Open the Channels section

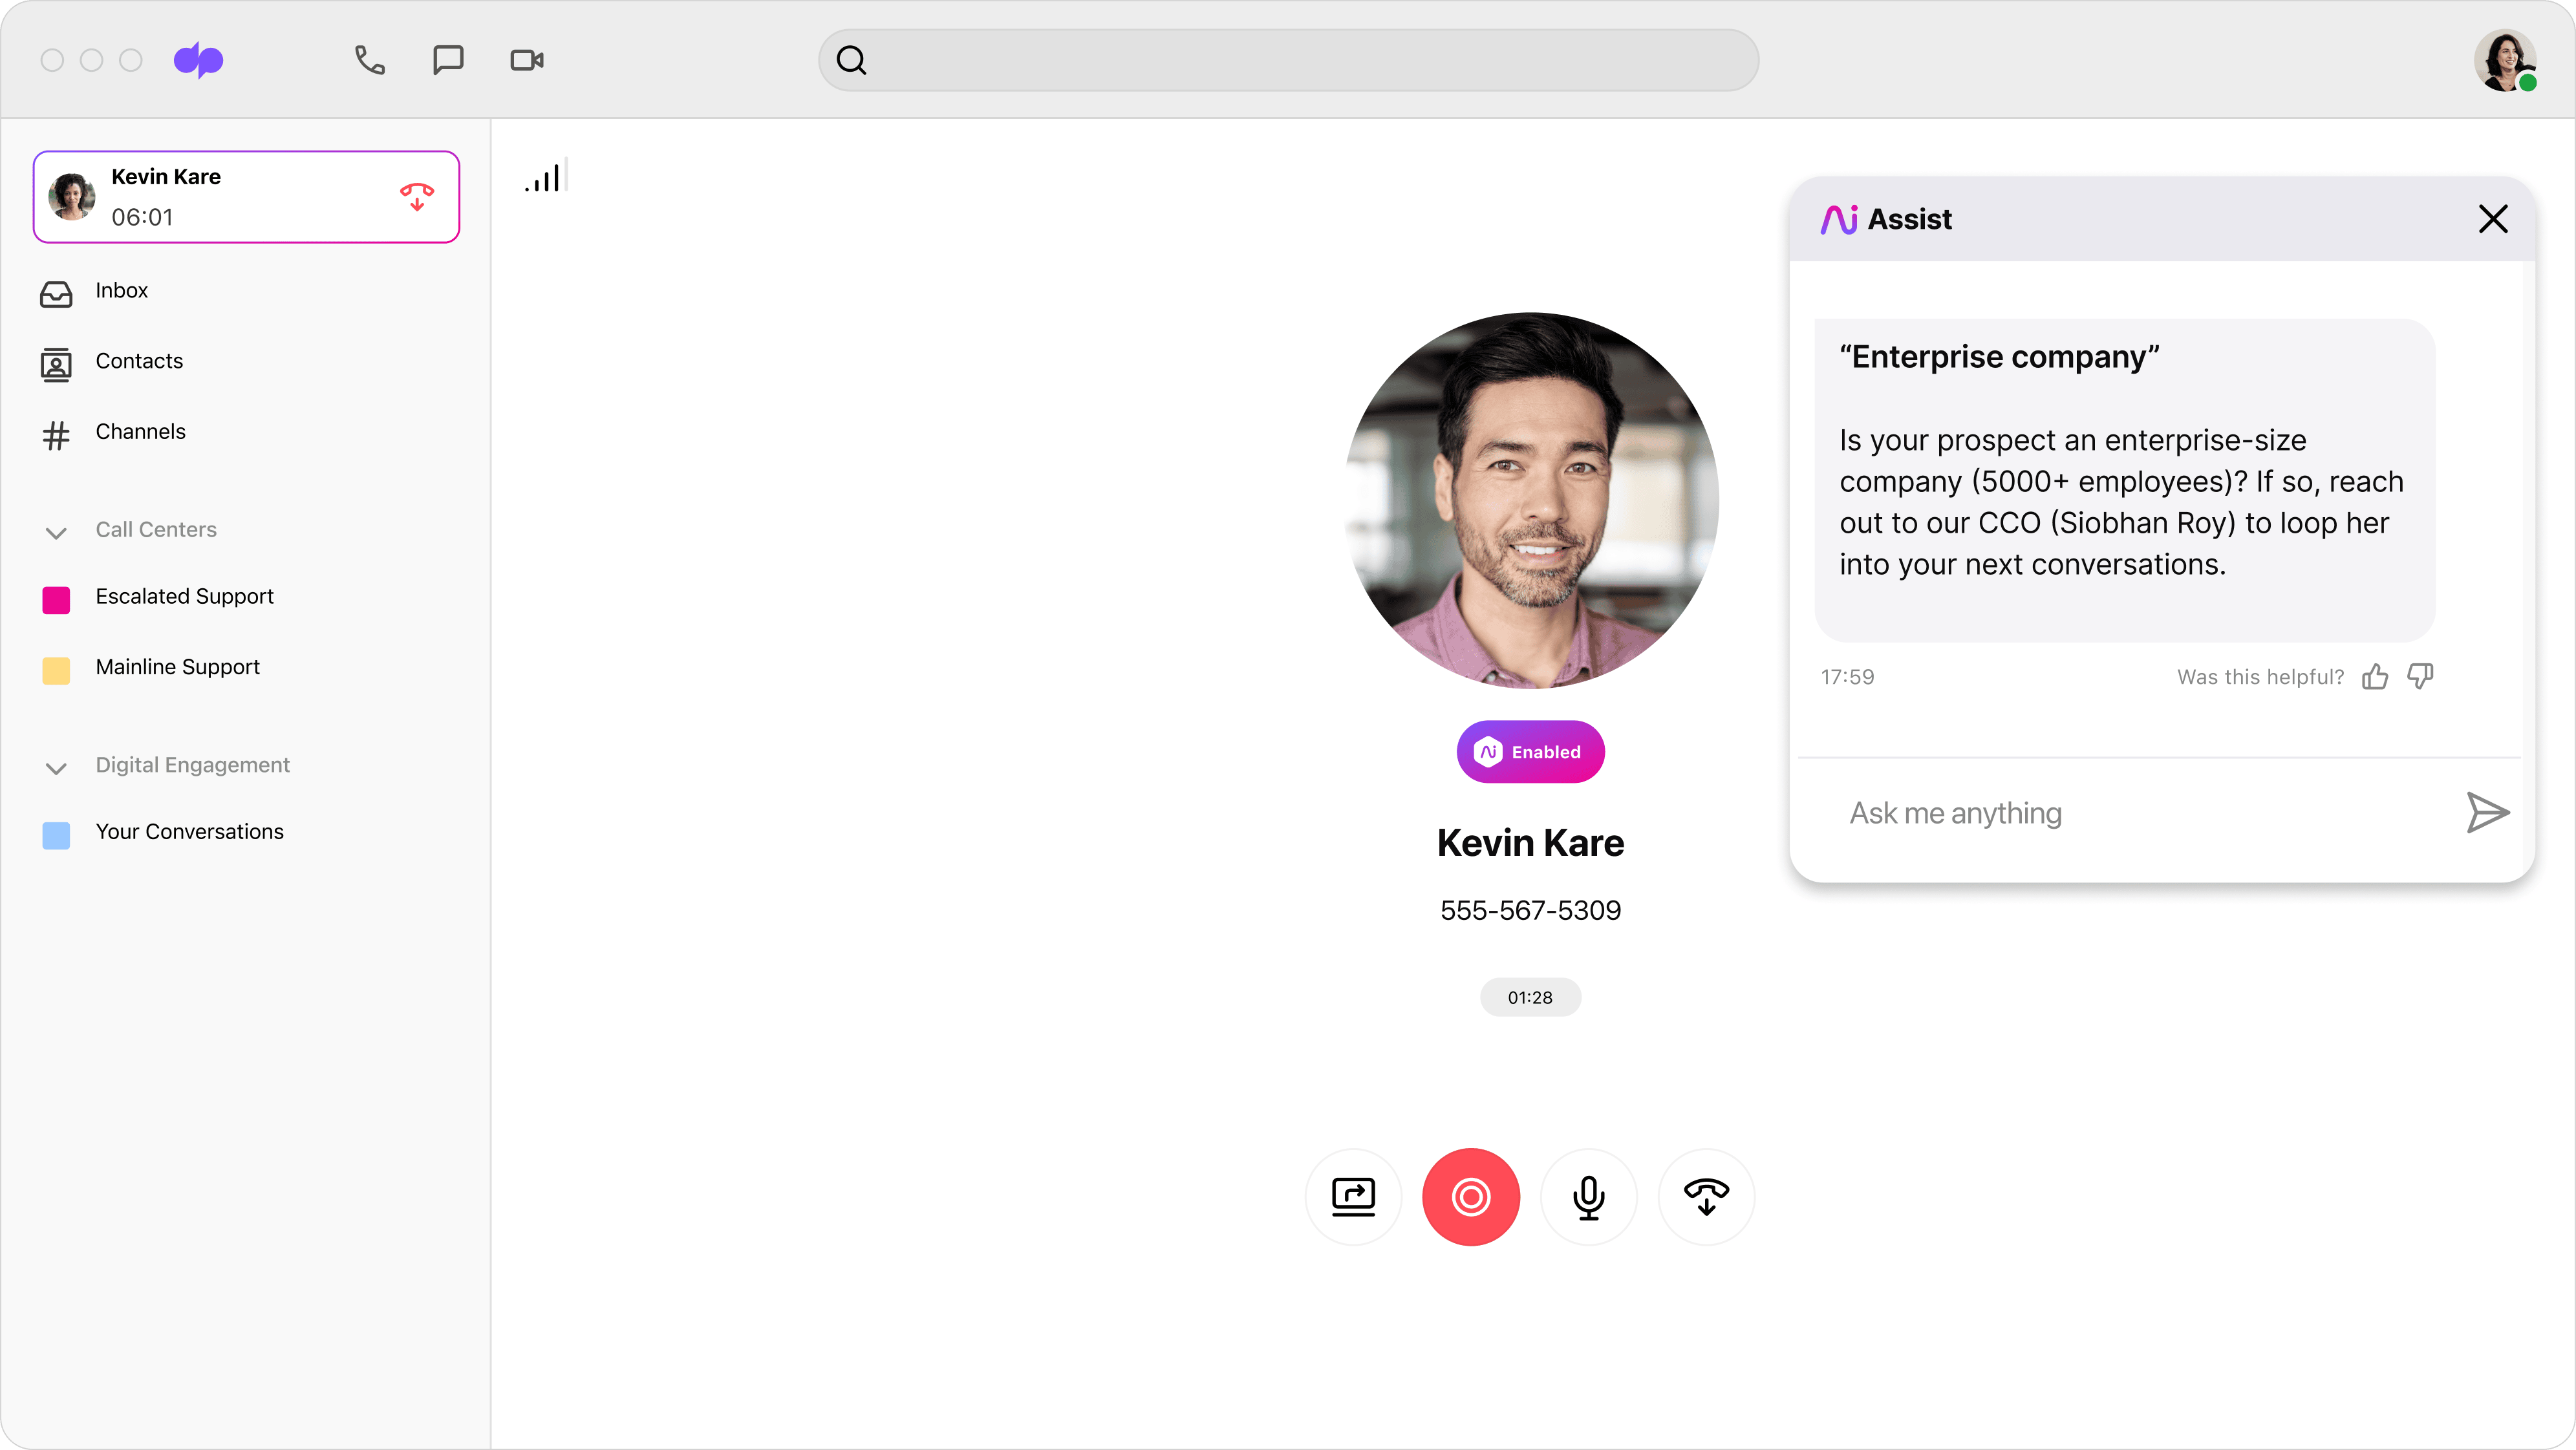tap(140, 432)
